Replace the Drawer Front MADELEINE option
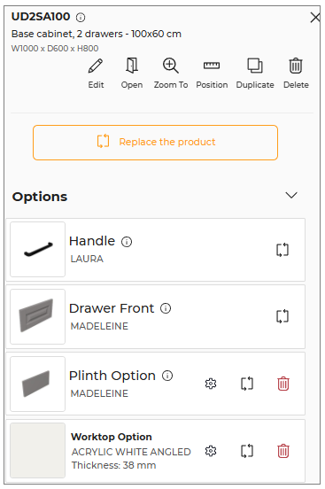Screen dimensions: 325x489 pyautogui.click(x=282, y=316)
